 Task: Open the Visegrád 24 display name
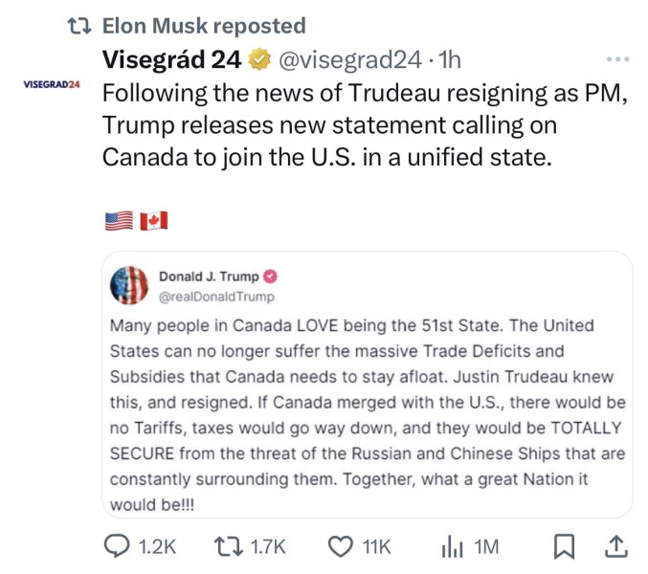(x=171, y=60)
